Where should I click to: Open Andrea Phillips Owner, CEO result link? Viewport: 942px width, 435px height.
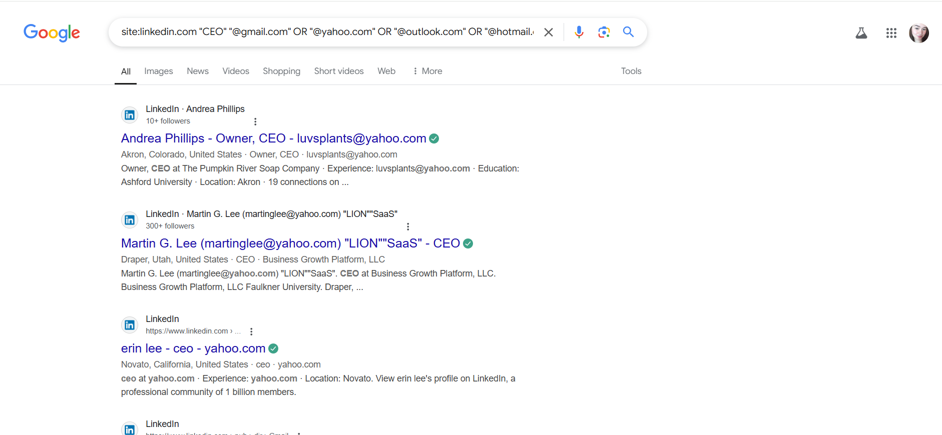(273, 138)
